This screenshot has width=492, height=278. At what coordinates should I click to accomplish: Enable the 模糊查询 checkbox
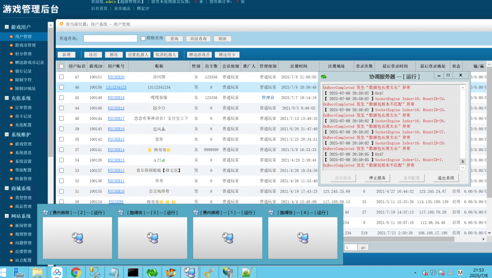tap(143, 38)
